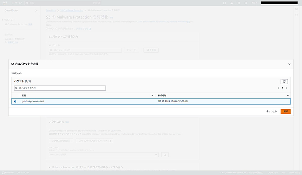Close the S3 bucket selection dialog
Viewport: 302px width, 175px height.
coord(289,64)
